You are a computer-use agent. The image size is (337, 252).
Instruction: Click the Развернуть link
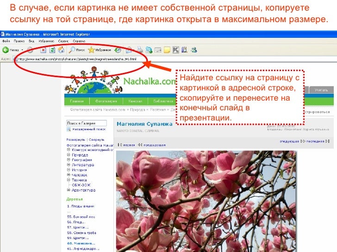coord(75,139)
